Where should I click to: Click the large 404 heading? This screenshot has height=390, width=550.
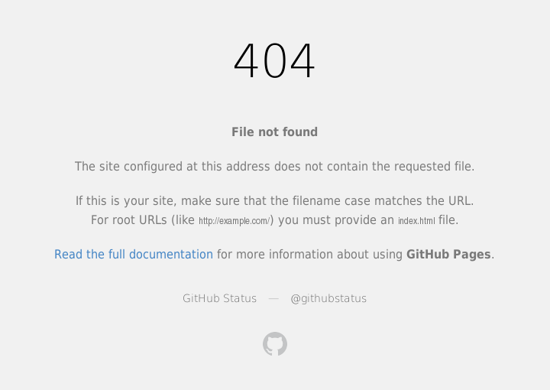pos(274,61)
